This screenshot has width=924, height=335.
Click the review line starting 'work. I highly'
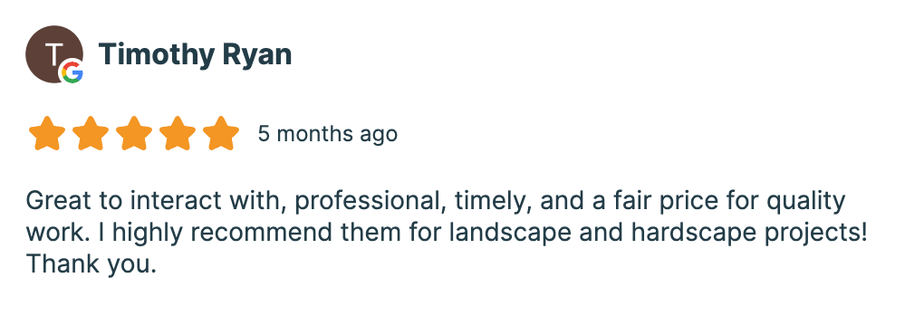[447, 234]
